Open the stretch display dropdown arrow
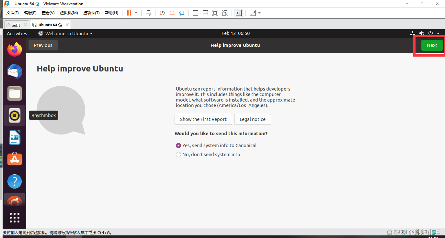Image resolution: width=445 pixels, height=238 pixels. [259, 13]
